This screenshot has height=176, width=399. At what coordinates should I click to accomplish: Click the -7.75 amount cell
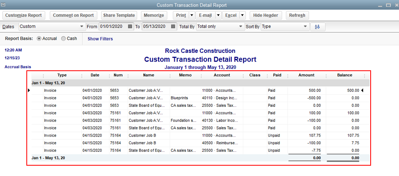[316, 151]
